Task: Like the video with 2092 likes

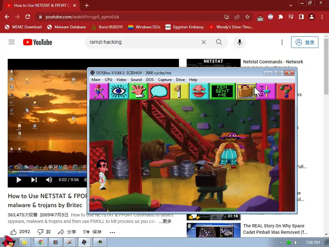Action: coord(20,232)
